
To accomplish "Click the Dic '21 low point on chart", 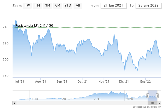I will tap(125, 71).
